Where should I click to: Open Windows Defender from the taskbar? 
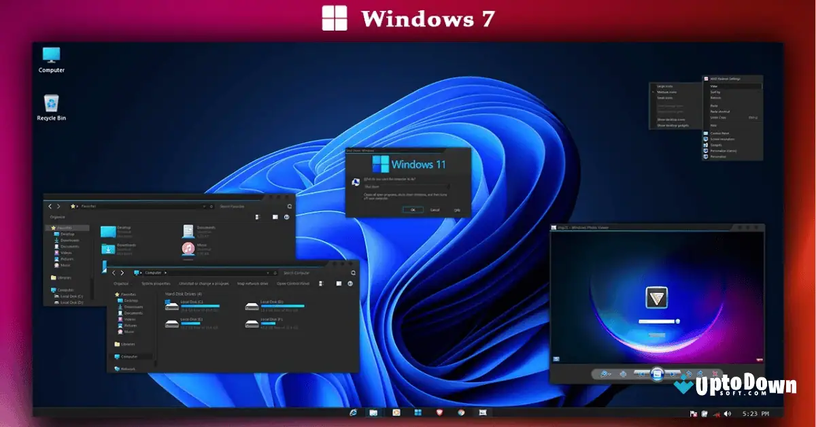[x=439, y=413]
